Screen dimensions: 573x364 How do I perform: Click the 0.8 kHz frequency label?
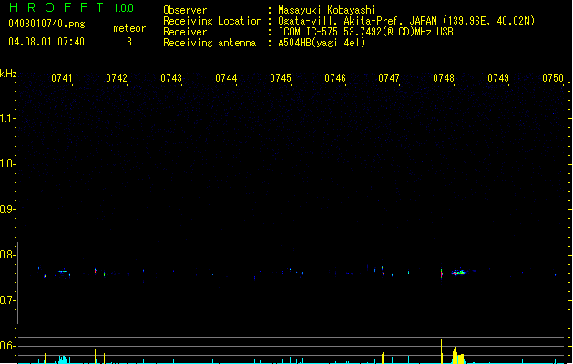7,255
